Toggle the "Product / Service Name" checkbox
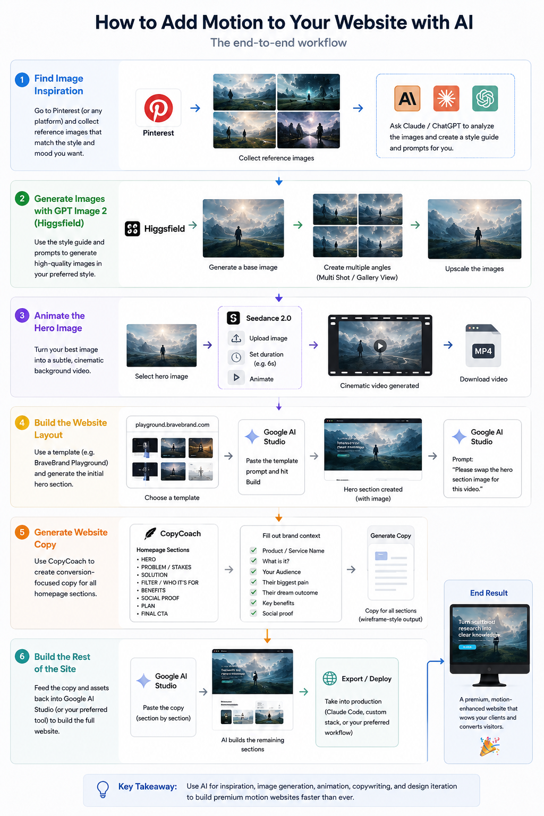Screen dimensions: 544x816 253,550
